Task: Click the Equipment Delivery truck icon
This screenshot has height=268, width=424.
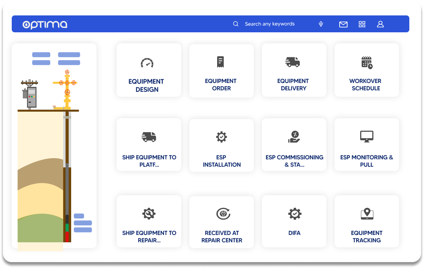Action: (x=293, y=62)
